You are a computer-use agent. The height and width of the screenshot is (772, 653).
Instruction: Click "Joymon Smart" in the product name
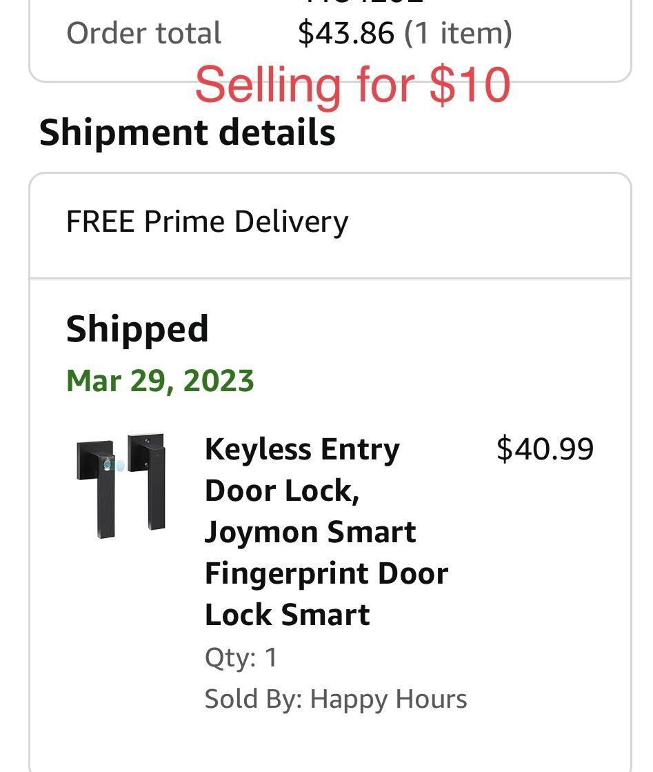click(x=310, y=533)
